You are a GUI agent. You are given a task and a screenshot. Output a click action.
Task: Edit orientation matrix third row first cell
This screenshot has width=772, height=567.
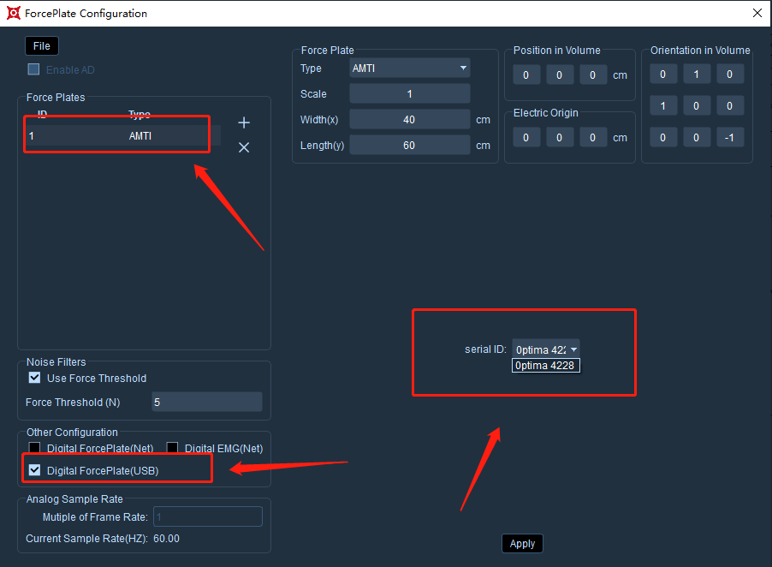tap(663, 137)
